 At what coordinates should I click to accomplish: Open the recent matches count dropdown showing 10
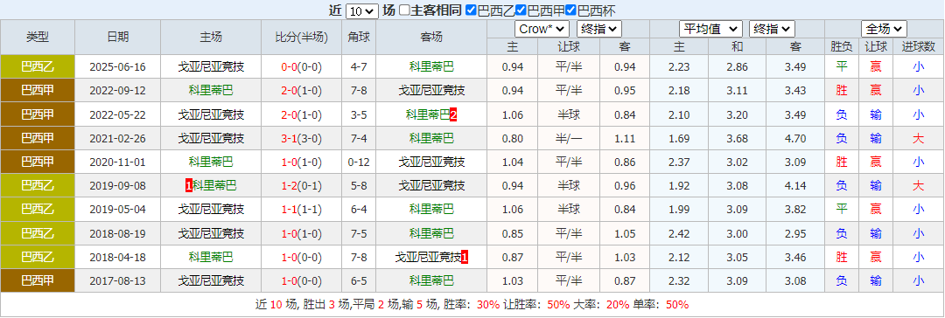(362, 10)
